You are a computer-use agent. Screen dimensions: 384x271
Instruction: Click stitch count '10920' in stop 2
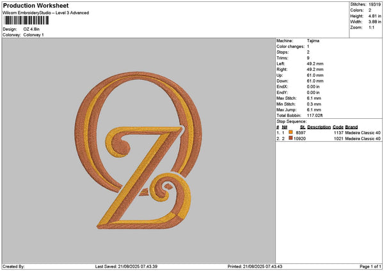point(300,139)
